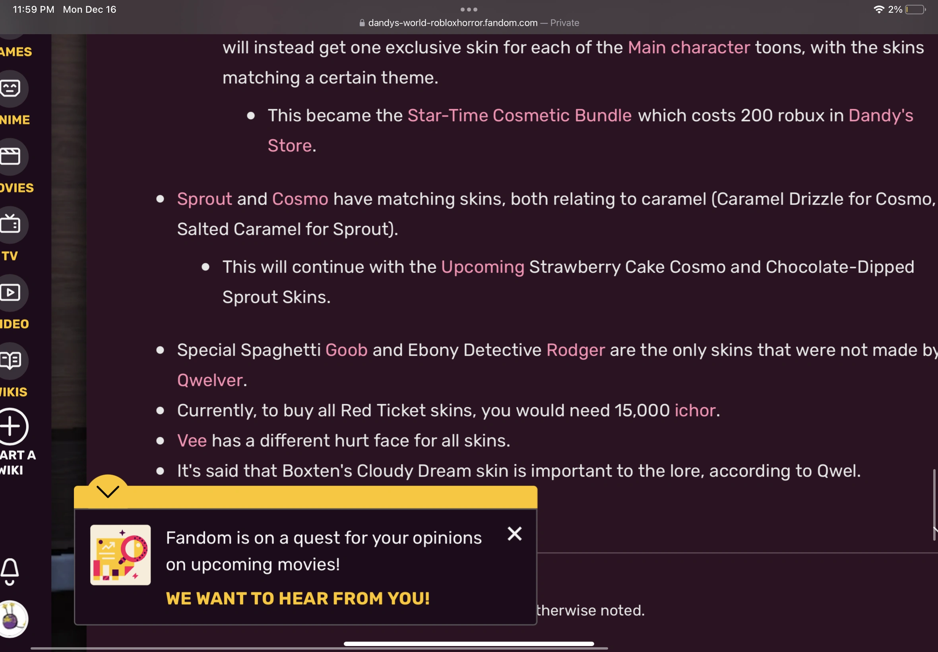Image resolution: width=938 pixels, height=652 pixels.
Task: Open the Qwelver link
Action: click(x=210, y=380)
